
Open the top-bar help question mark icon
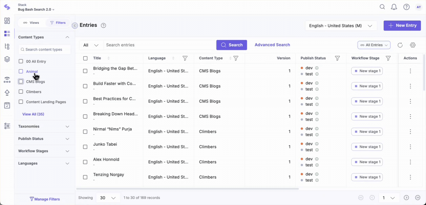(406, 7)
